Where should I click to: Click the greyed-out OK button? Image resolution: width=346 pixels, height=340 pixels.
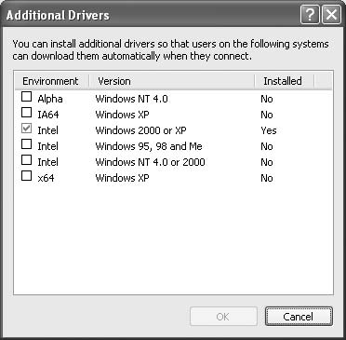click(x=223, y=317)
